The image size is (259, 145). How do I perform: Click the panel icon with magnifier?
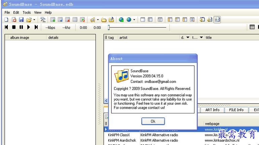pyautogui.click(x=192, y=20)
